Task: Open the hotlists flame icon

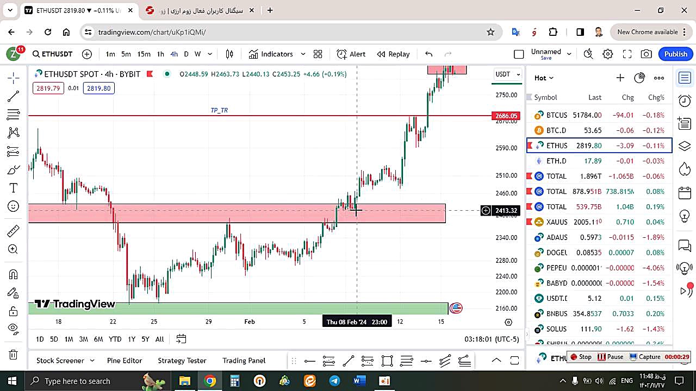Action: click(x=685, y=169)
